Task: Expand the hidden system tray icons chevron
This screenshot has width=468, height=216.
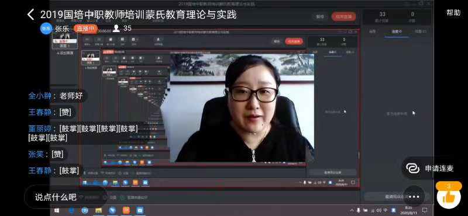Action: (x=352, y=210)
